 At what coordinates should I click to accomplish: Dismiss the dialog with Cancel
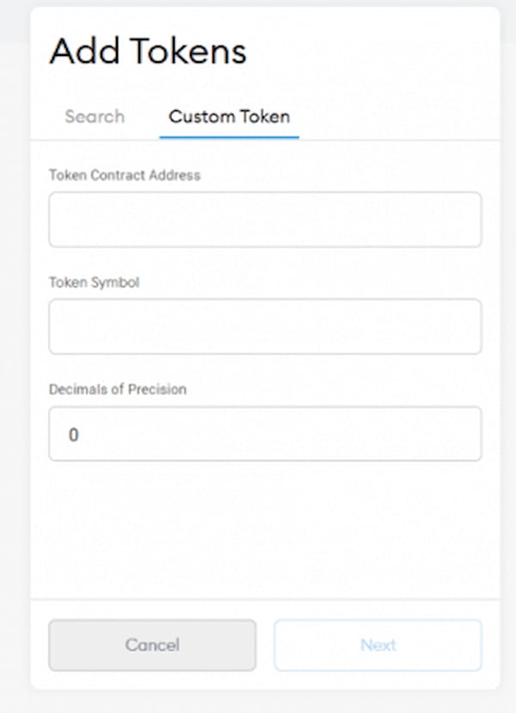coord(154,645)
